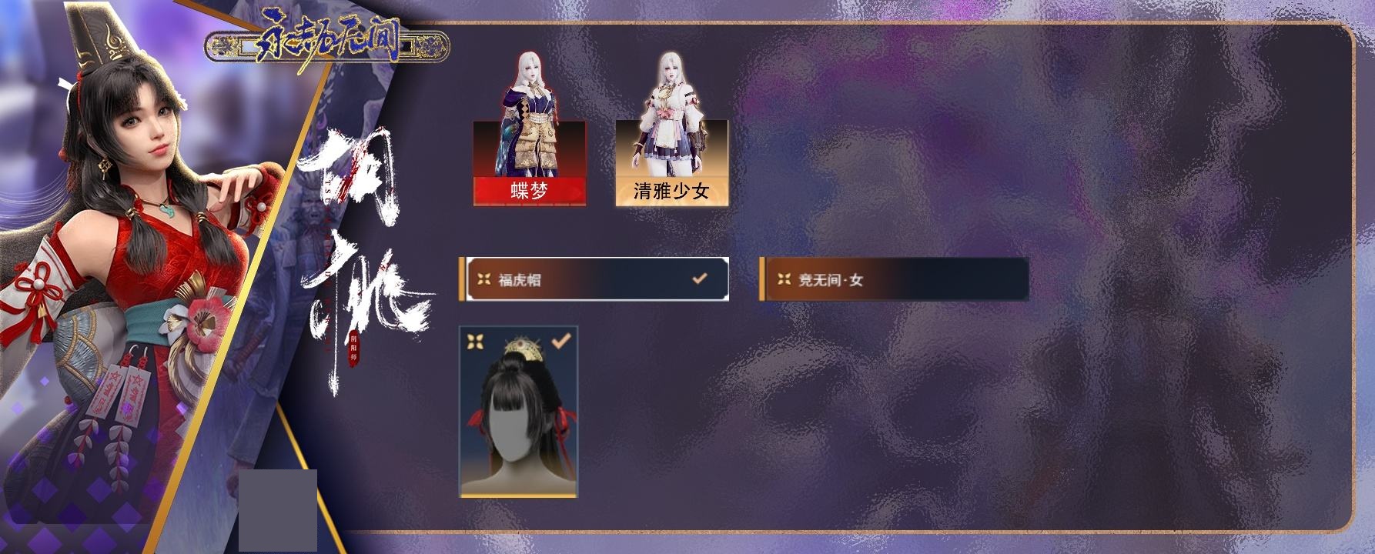Click the orange marker left of 福虎帽
The image size is (1375, 554).
click(x=462, y=279)
